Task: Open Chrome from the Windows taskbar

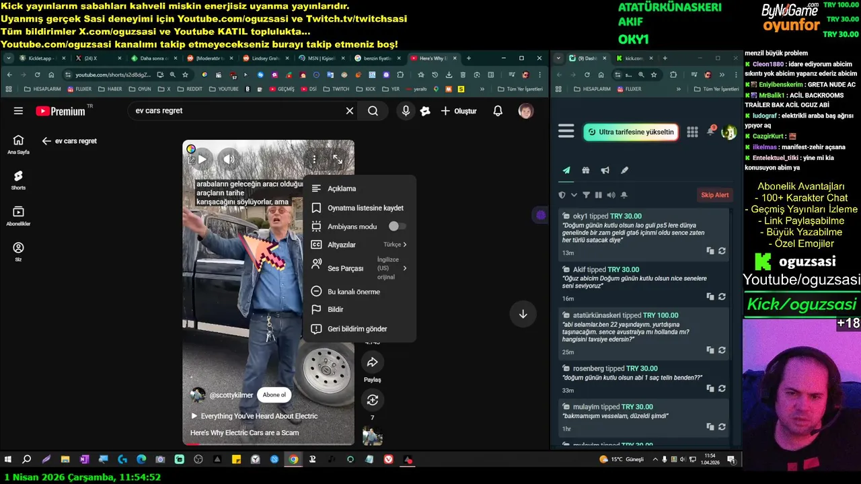Action: point(293,460)
